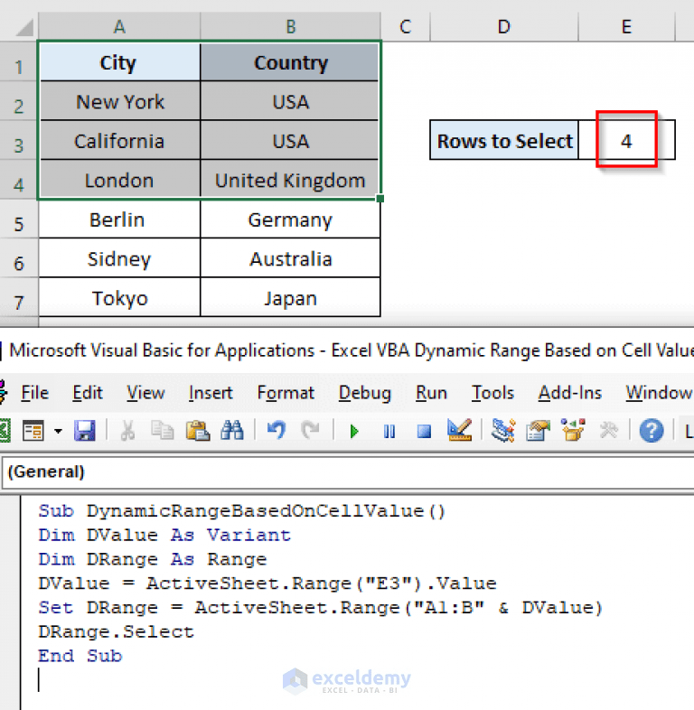Viewport: 694px width, 710px height.
Task: Click the Set DRange assignment code line
Action: pos(320,608)
